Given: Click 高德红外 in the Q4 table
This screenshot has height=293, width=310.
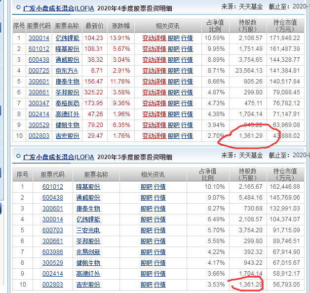Looking at the screenshot, I should [68, 114].
